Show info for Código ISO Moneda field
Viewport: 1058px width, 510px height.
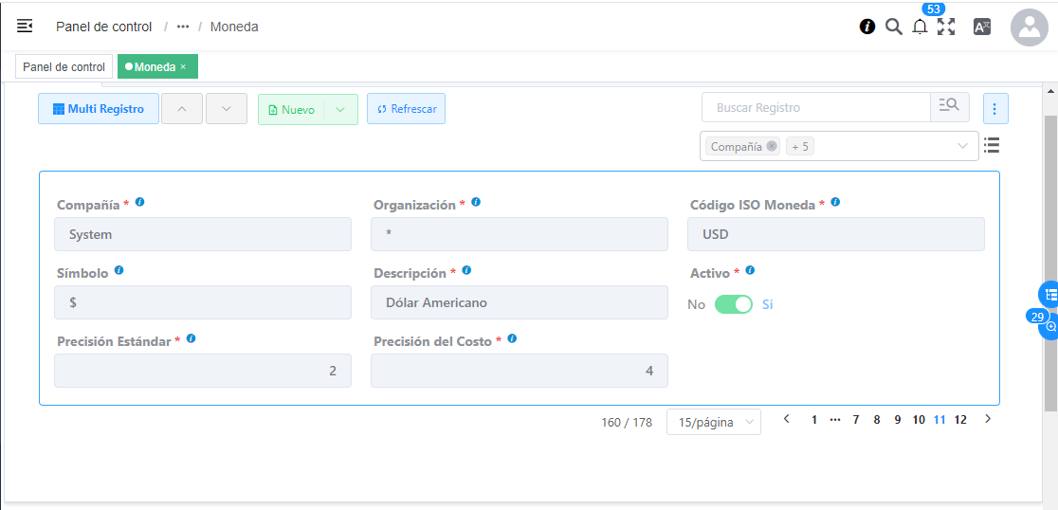[835, 202]
